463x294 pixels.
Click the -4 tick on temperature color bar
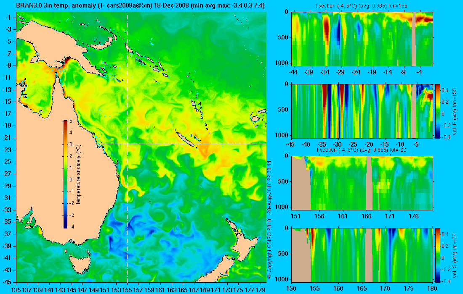72,227
